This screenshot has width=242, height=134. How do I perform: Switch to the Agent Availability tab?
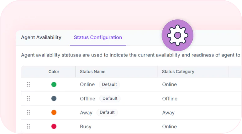coord(41,37)
